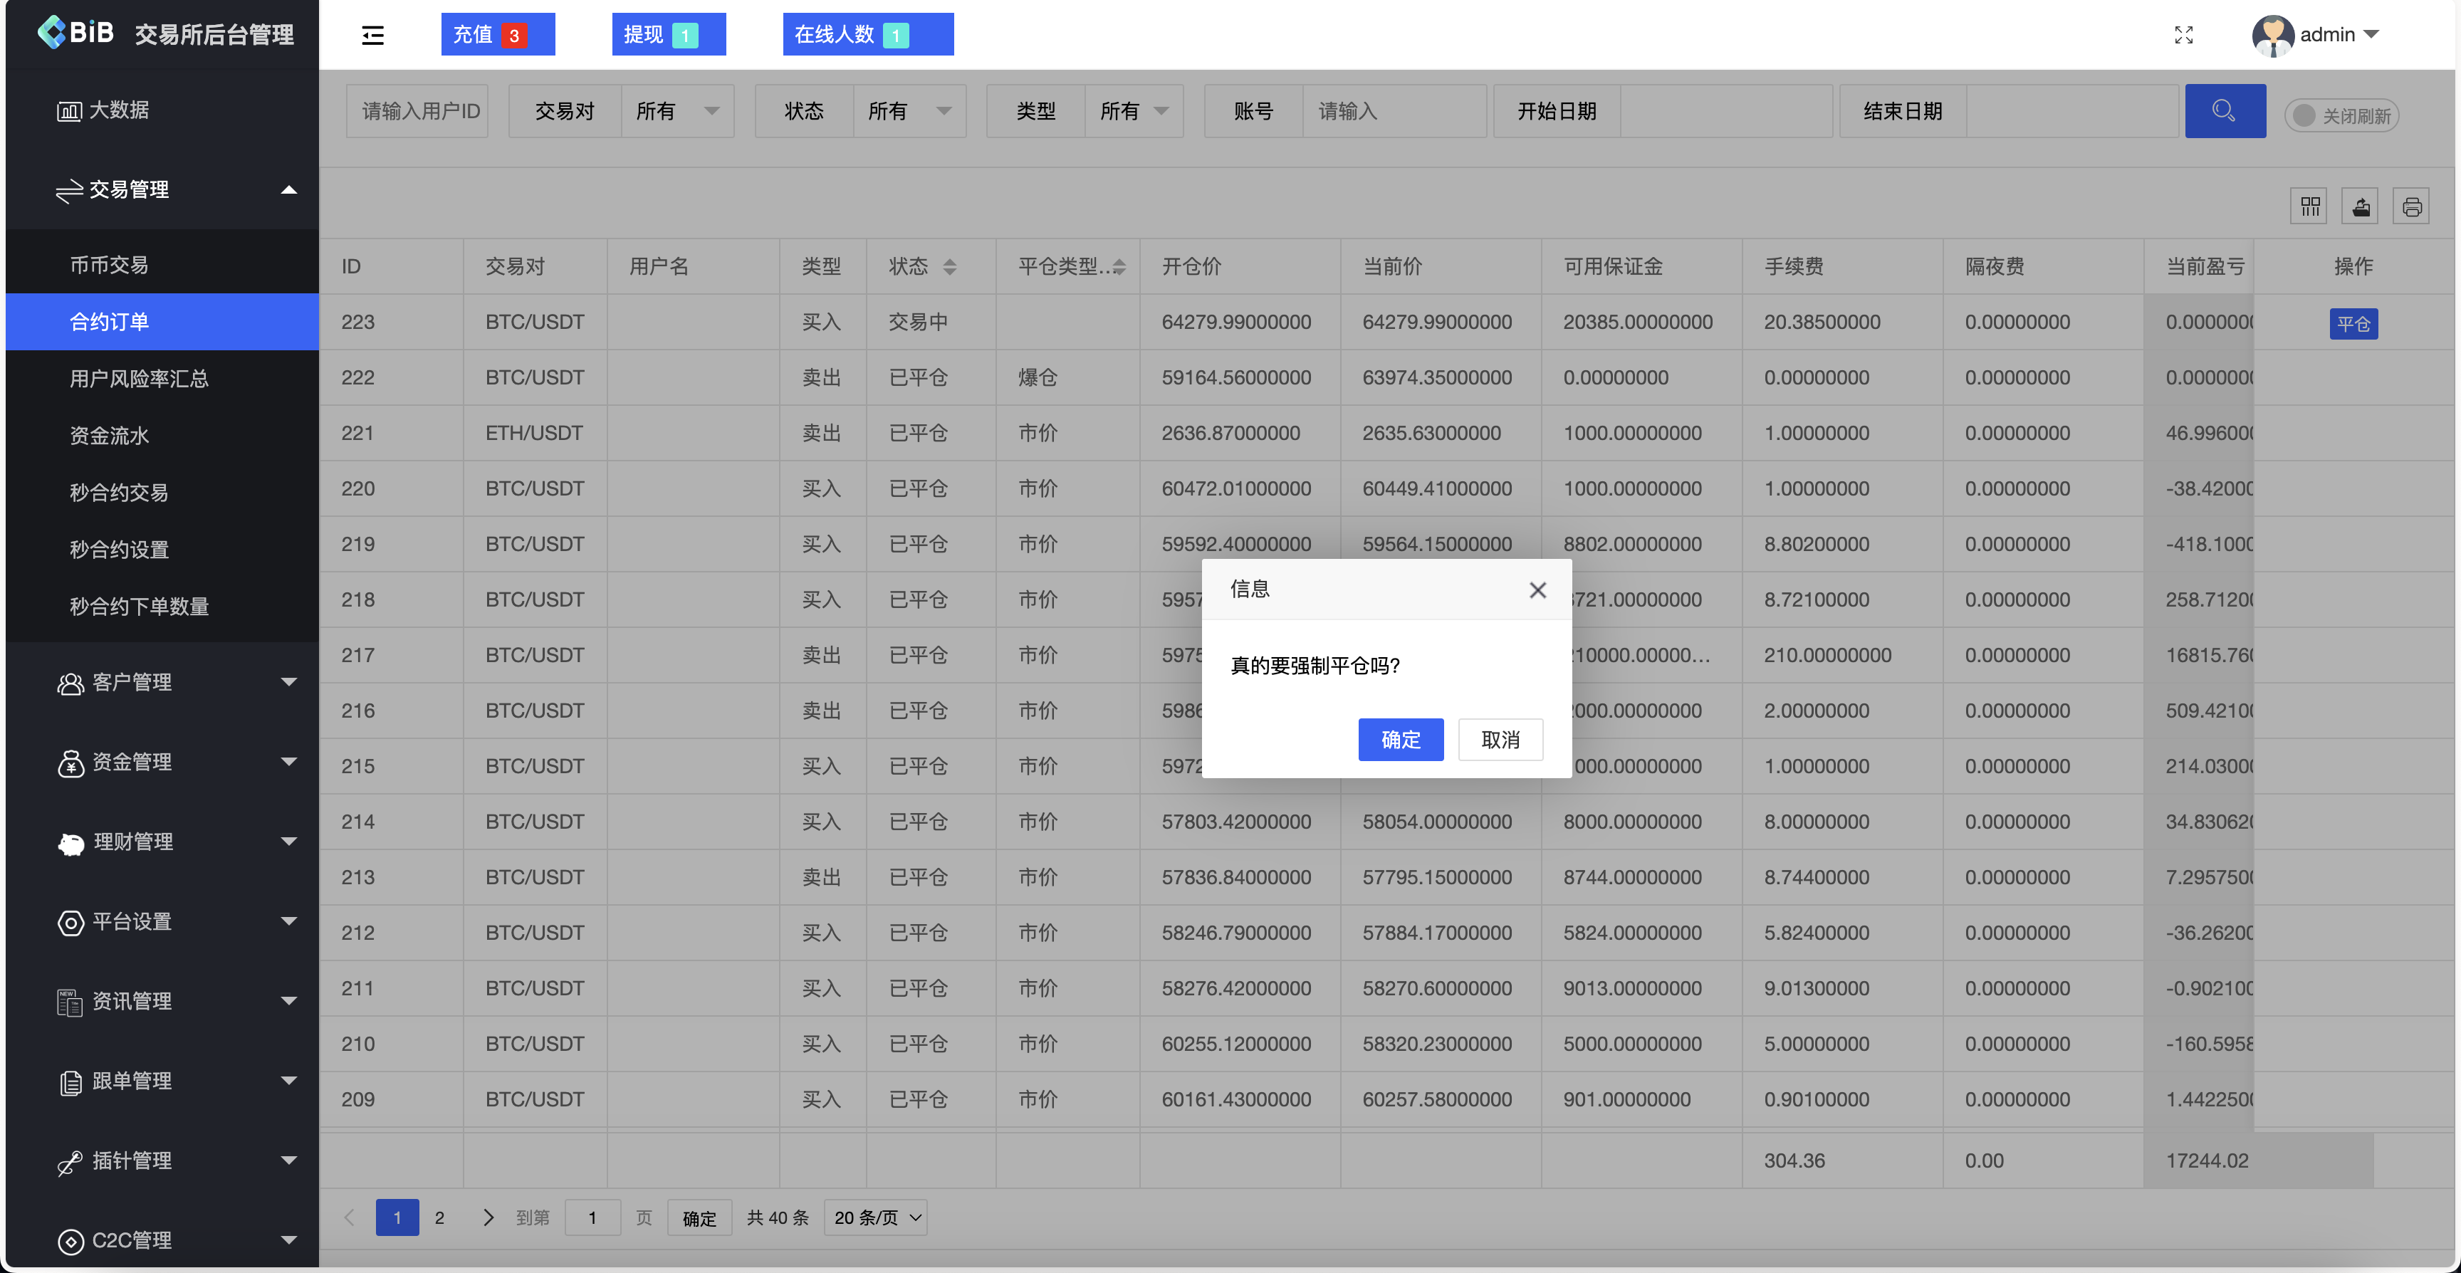Close the 信息 dialog with the X icon

pyautogui.click(x=1537, y=590)
